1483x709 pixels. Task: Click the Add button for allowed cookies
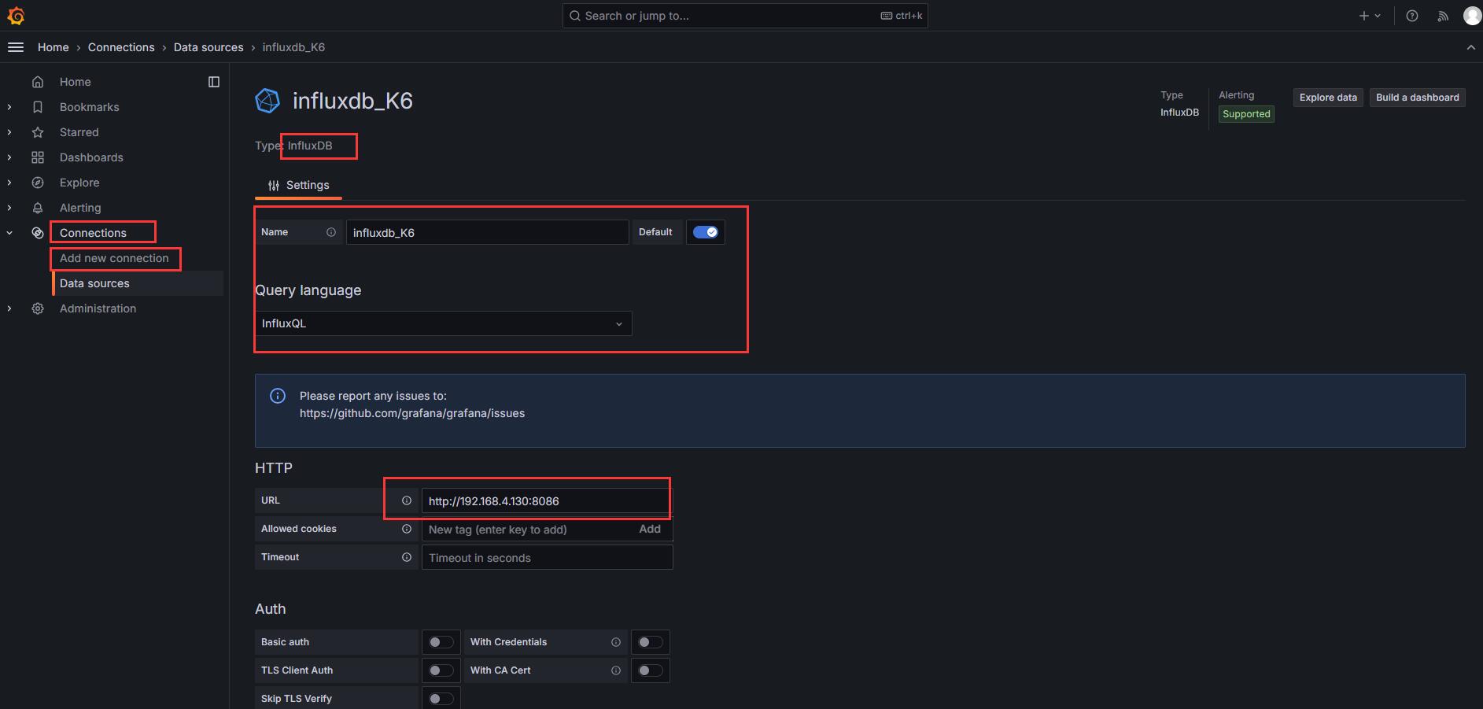point(650,529)
